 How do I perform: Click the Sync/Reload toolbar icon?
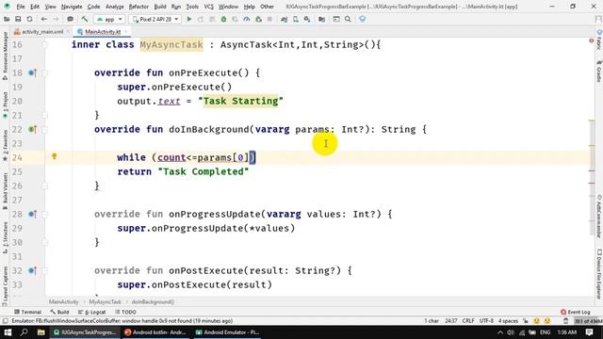[x=29, y=19]
